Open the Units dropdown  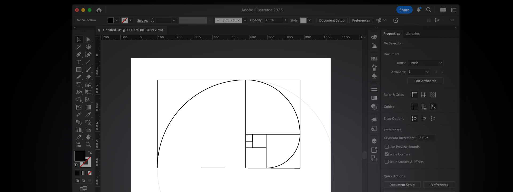pyautogui.click(x=425, y=63)
